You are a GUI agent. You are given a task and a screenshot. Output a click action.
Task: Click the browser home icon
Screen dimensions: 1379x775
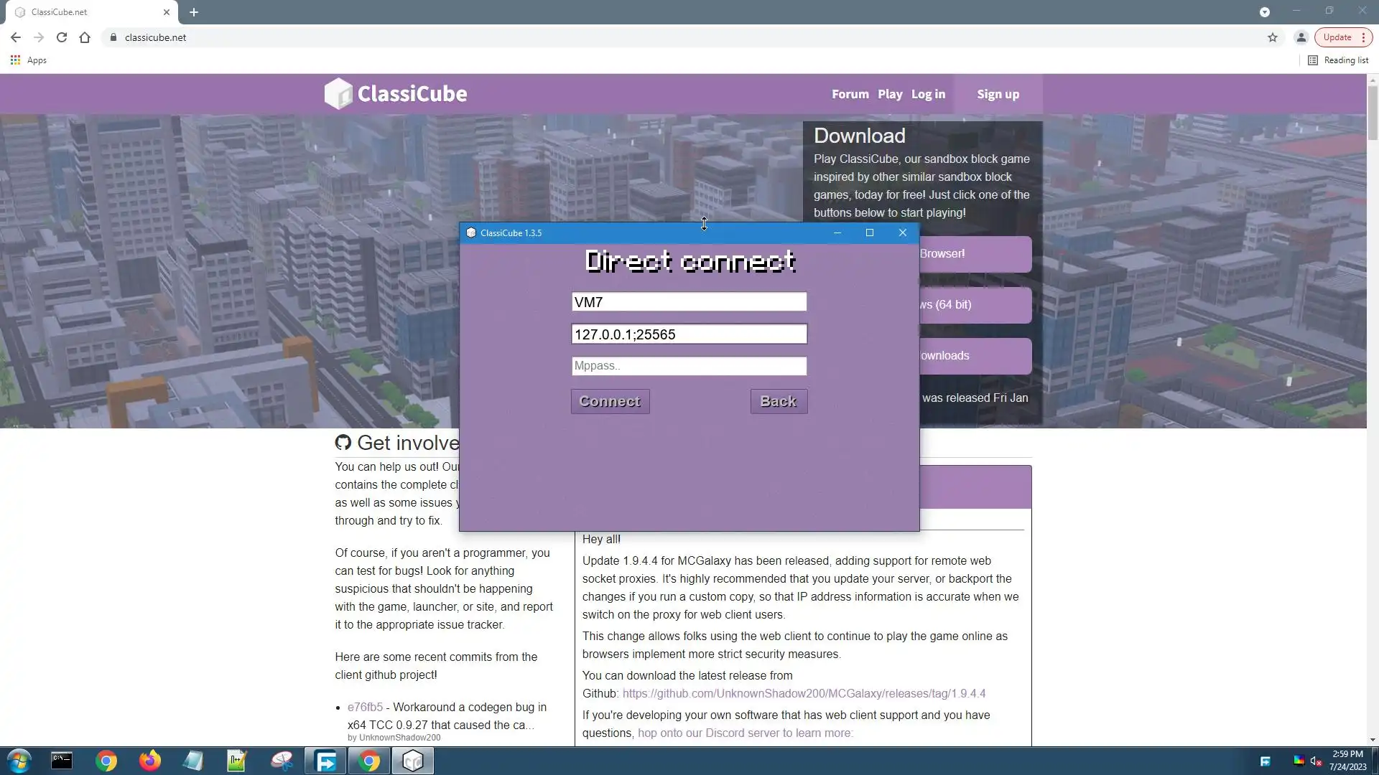pos(85,37)
